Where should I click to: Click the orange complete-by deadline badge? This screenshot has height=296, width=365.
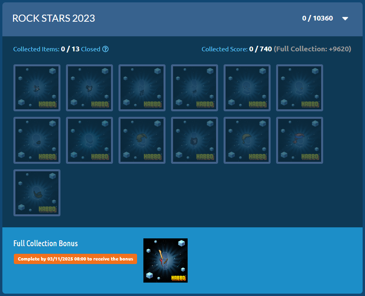pos(75,259)
